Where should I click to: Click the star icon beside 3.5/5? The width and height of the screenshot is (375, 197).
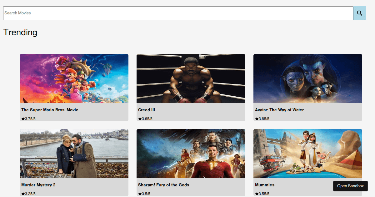140,194
